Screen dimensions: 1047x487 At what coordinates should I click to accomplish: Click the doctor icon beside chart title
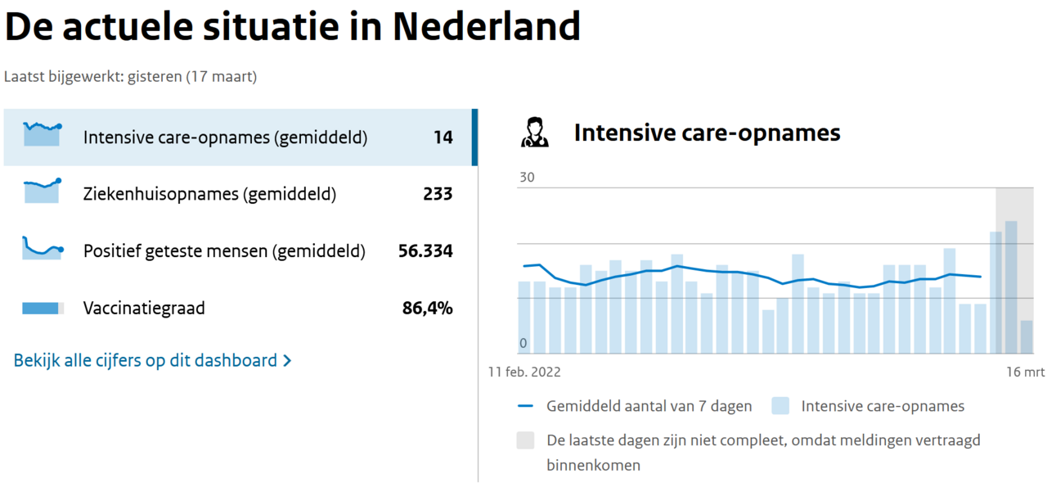click(x=535, y=133)
